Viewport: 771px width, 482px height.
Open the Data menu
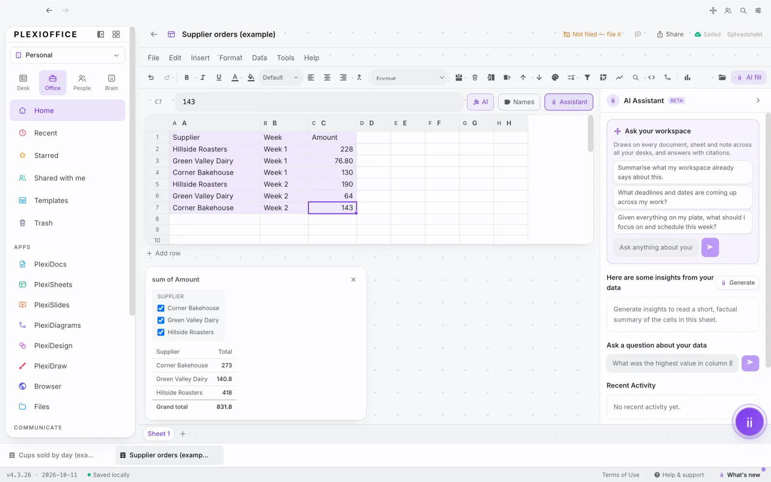(x=259, y=58)
